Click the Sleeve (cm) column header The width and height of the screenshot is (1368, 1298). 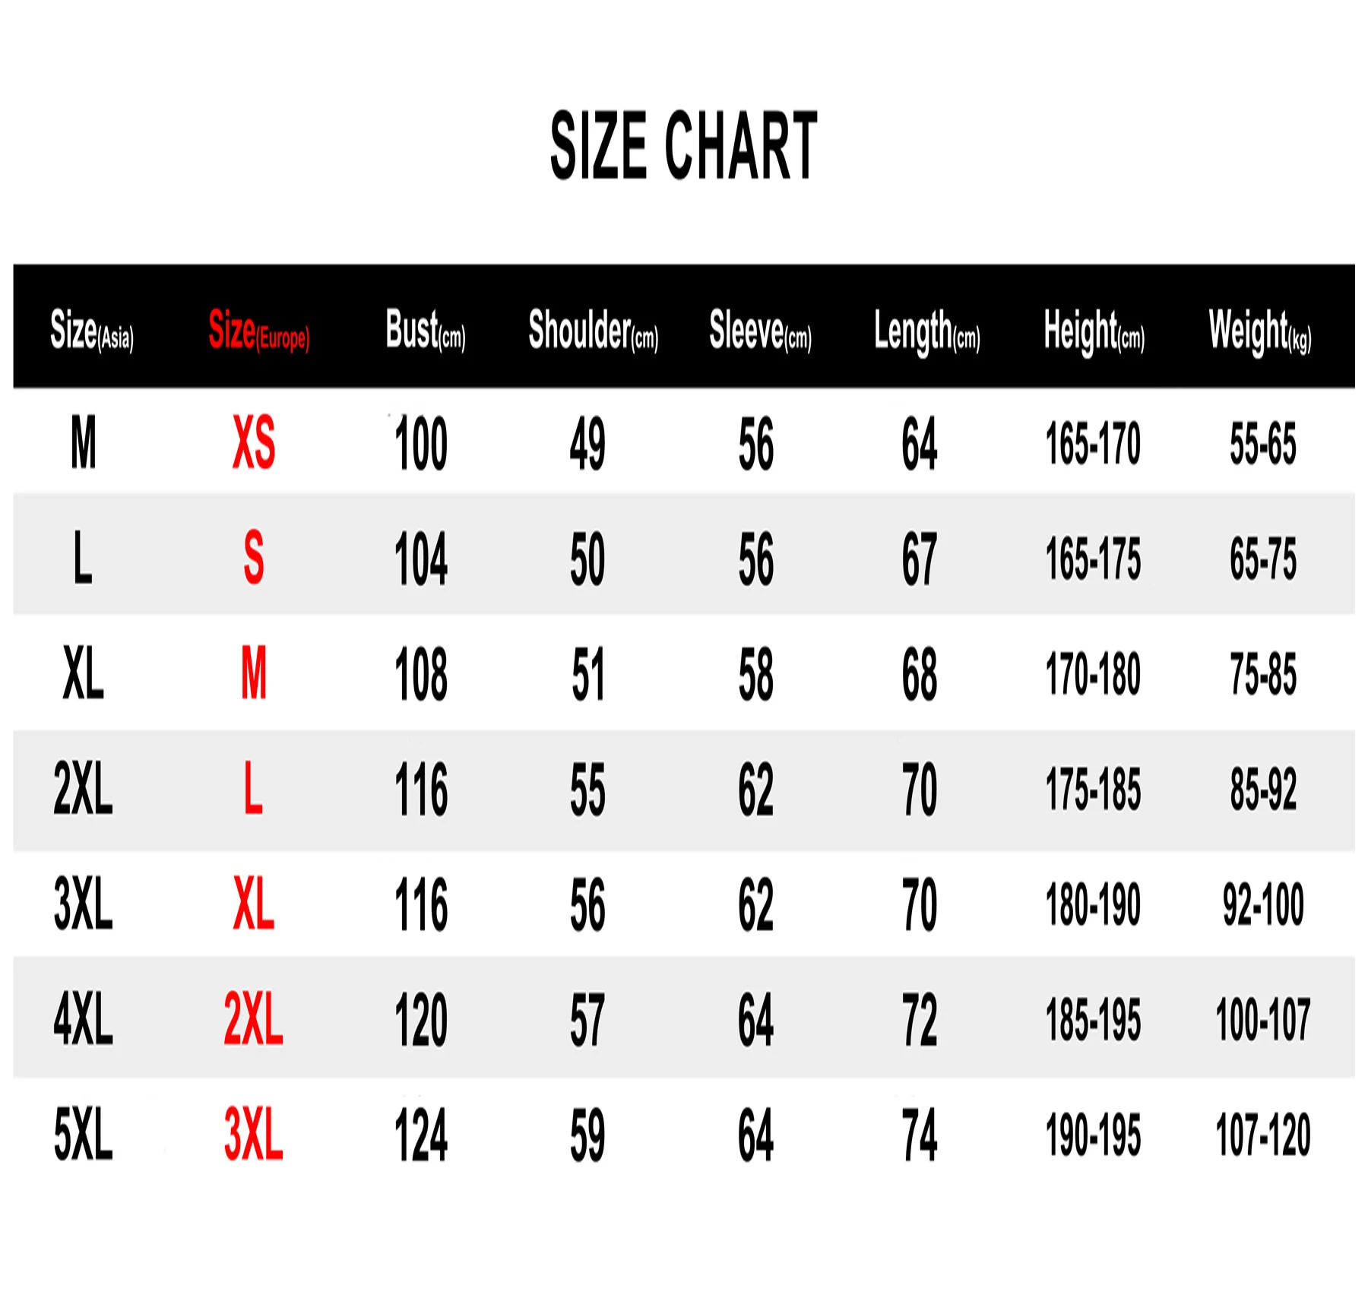[x=760, y=331]
